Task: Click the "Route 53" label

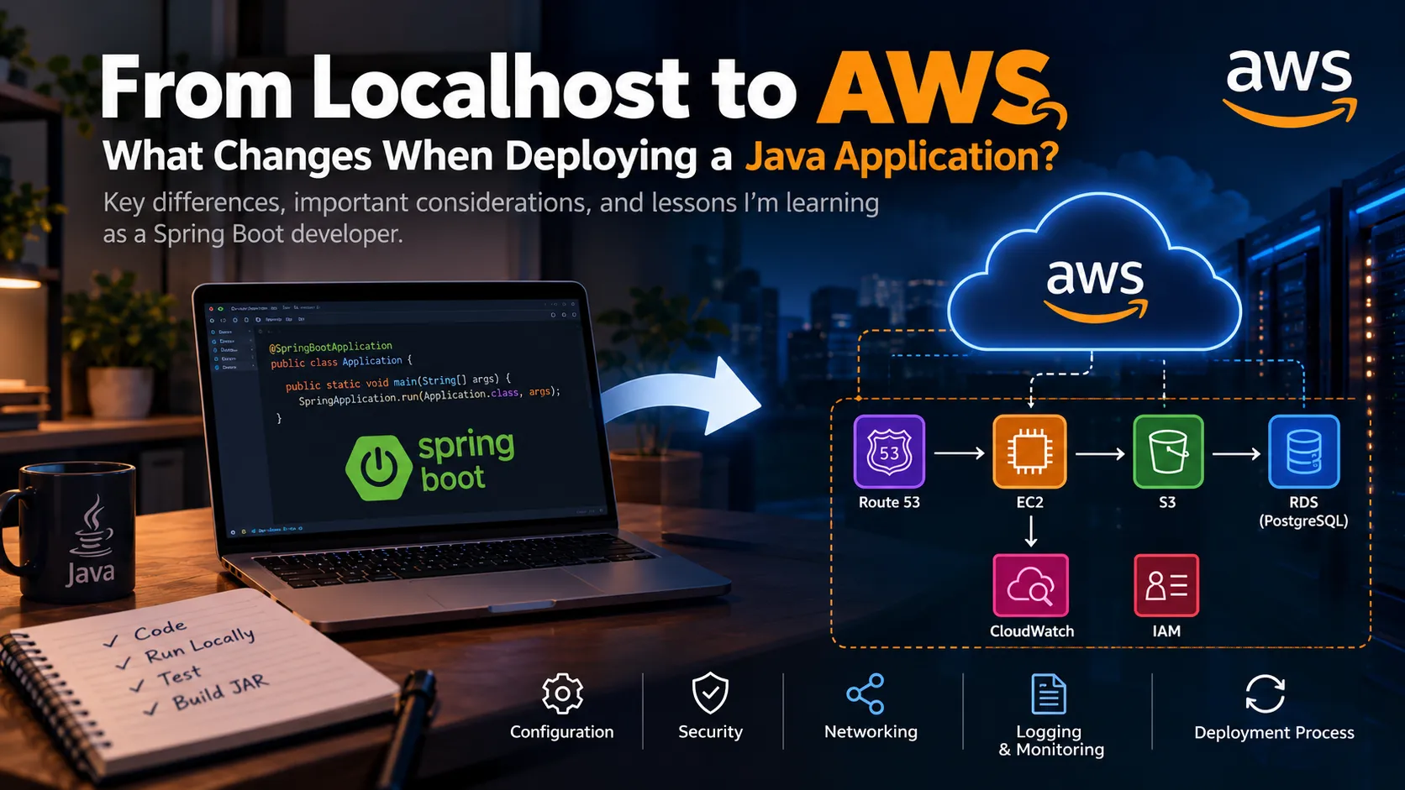Action: point(889,502)
